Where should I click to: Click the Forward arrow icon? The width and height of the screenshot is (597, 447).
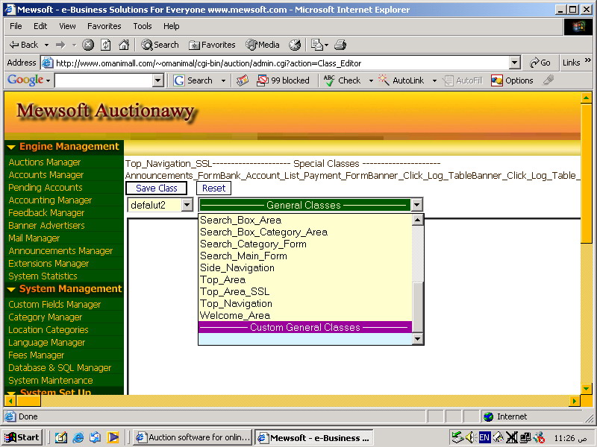[60, 45]
